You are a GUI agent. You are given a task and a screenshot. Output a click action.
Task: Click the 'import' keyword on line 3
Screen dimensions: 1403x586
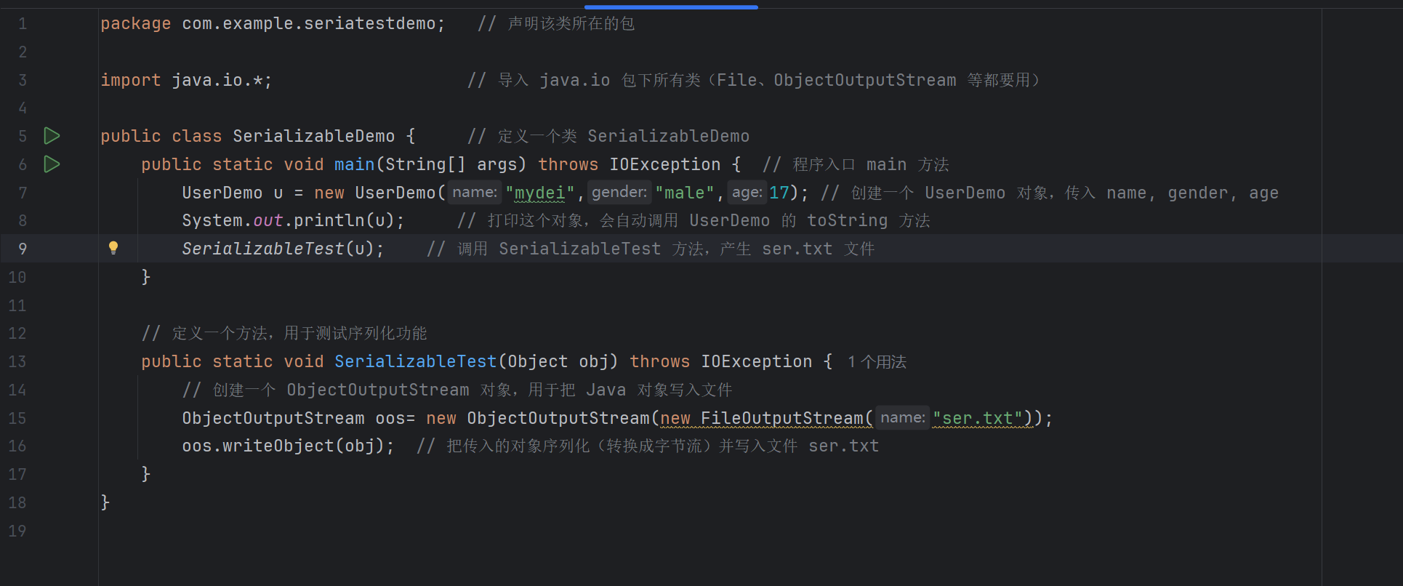point(131,80)
